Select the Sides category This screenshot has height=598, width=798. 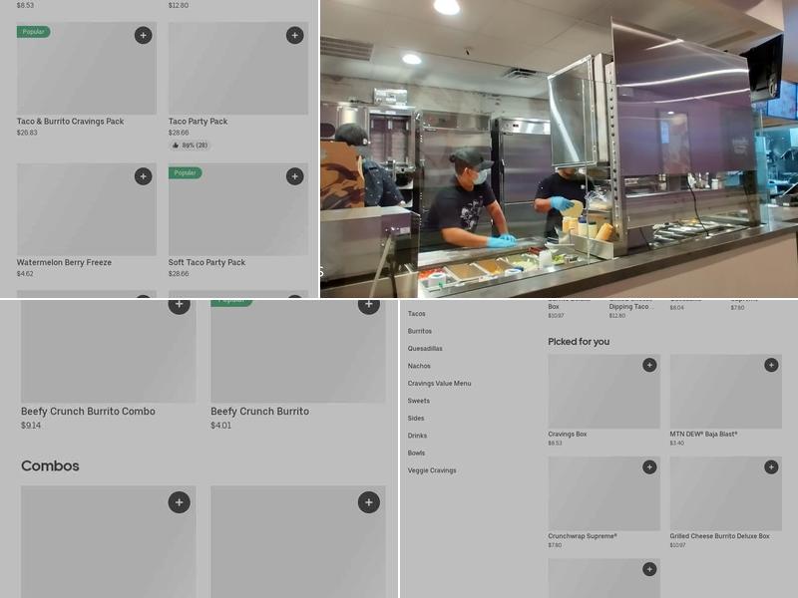click(x=416, y=418)
